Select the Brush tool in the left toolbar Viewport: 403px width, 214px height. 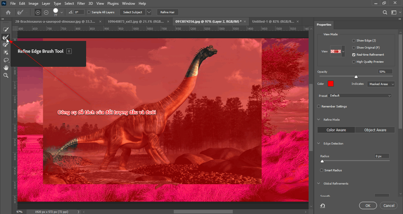[x=6, y=45]
